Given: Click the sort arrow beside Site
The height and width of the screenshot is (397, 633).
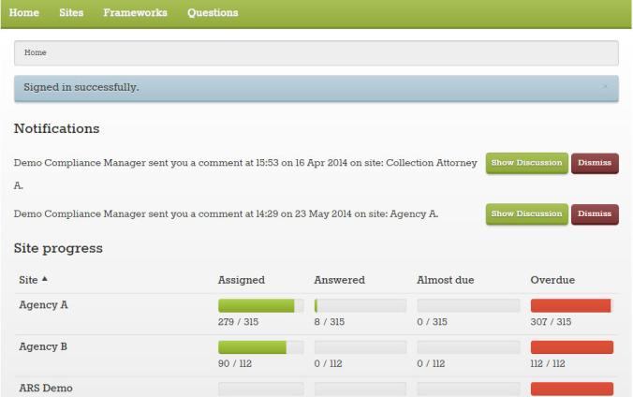Looking at the screenshot, I should tap(45, 280).
